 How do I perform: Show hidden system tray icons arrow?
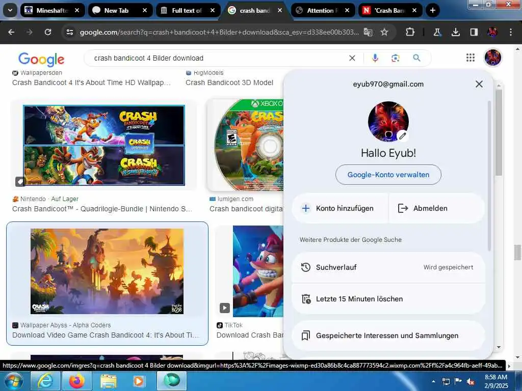pos(433,381)
